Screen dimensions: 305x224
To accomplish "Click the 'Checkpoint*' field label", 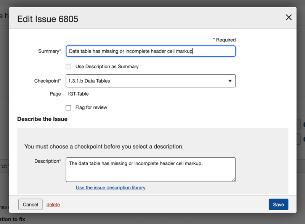I will click(x=47, y=81).
